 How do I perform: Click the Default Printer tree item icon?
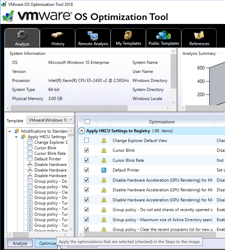(x=30, y=159)
